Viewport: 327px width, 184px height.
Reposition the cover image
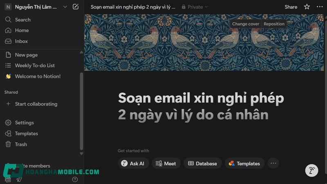coord(274,24)
